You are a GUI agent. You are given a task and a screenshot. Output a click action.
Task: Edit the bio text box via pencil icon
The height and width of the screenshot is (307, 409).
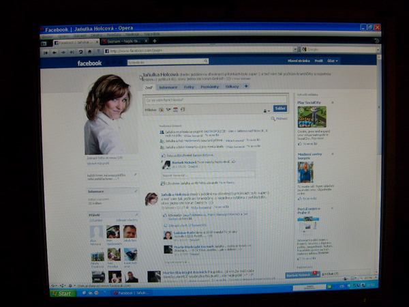coord(135,175)
